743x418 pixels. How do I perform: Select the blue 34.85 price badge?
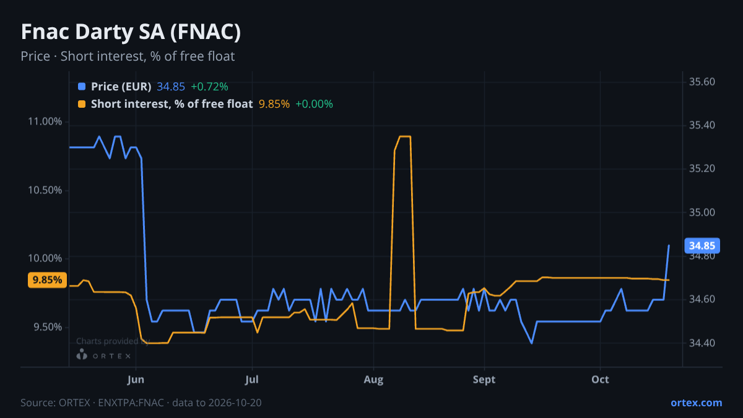point(702,246)
